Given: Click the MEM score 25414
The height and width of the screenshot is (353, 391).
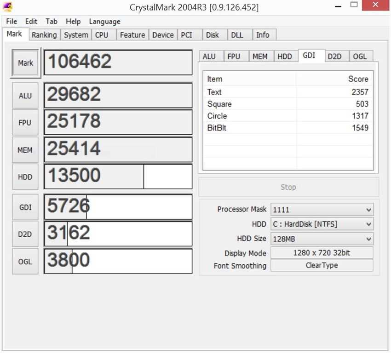Looking at the screenshot, I should coord(118,150).
